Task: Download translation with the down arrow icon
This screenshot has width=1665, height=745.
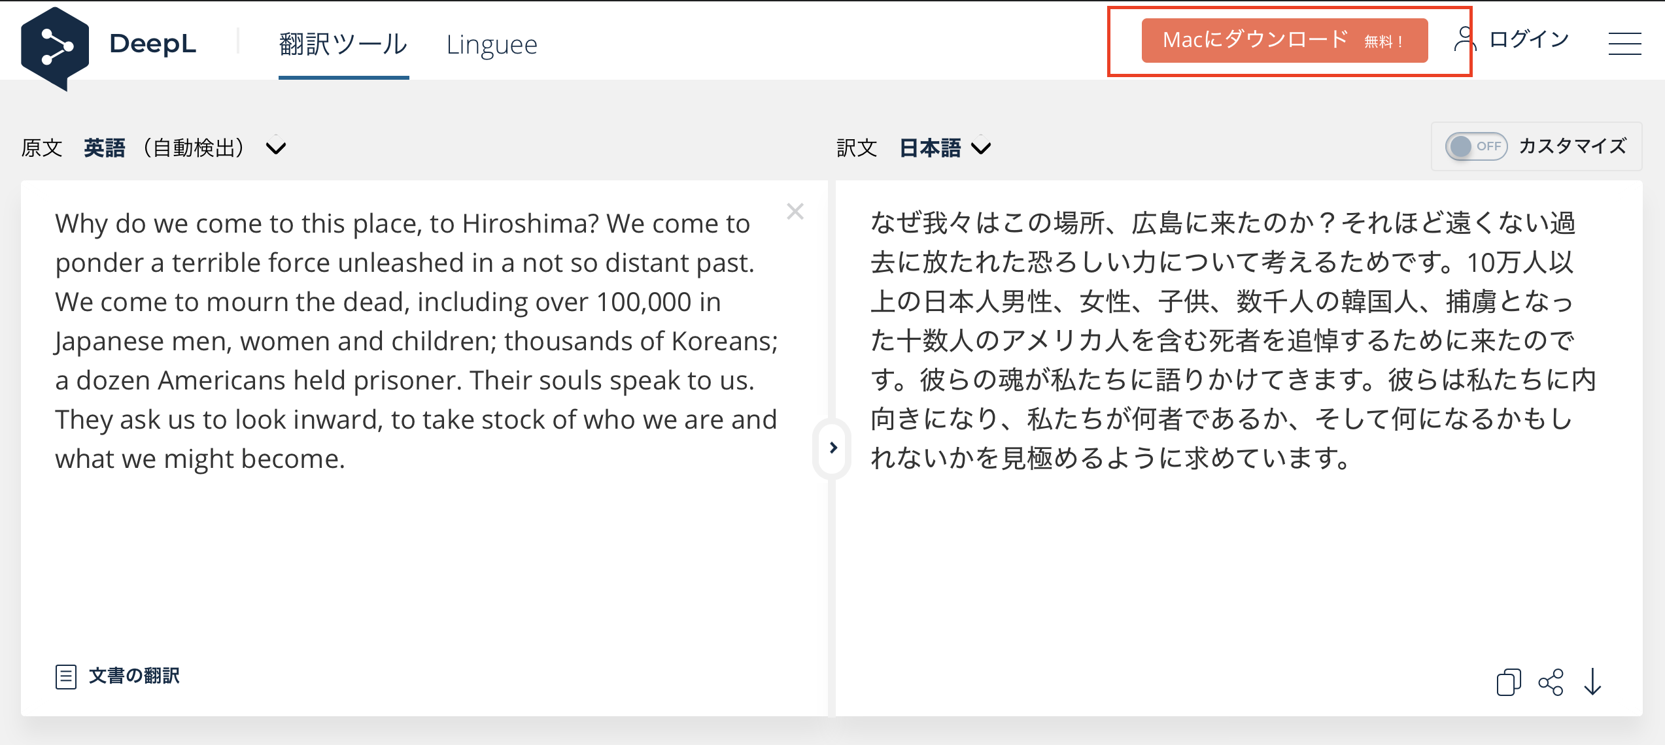Action: coord(1592,682)
